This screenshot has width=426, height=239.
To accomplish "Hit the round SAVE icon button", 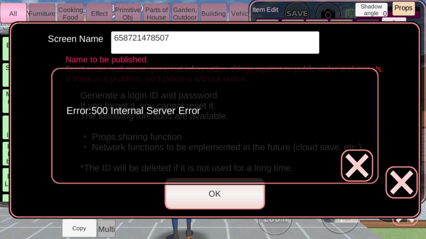I will (x=297, y=13).
